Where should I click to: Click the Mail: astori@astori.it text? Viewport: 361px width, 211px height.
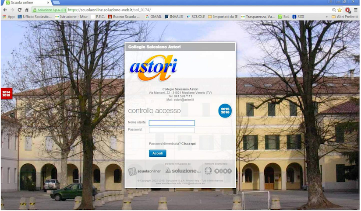180,100
